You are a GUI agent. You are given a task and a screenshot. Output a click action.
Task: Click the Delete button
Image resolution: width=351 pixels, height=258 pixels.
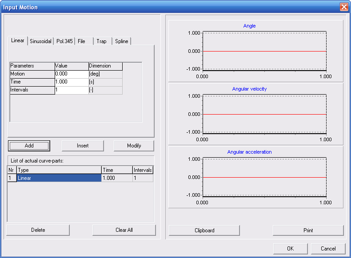pos(38,230)
